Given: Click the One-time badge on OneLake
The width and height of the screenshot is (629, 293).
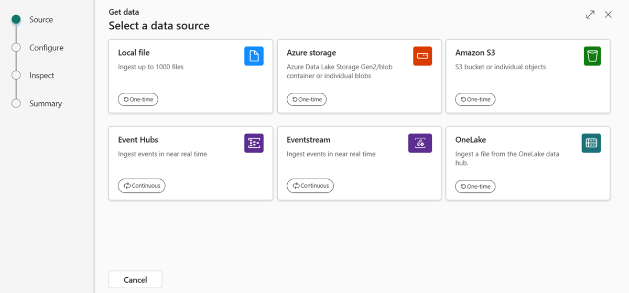Looking at the screenshot, I should (x=475, y=186).
